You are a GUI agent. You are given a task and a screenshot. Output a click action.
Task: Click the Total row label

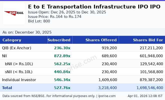pos(7,88)
